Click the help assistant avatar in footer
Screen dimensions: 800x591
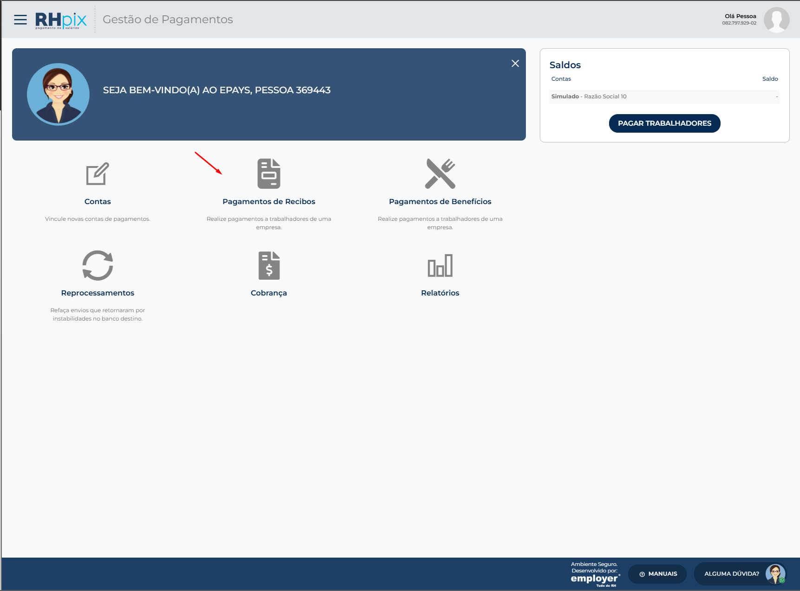(775, 574)
